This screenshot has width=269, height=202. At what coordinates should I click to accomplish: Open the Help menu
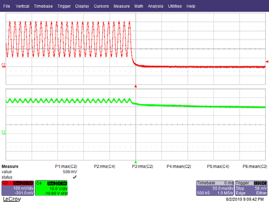191,6
